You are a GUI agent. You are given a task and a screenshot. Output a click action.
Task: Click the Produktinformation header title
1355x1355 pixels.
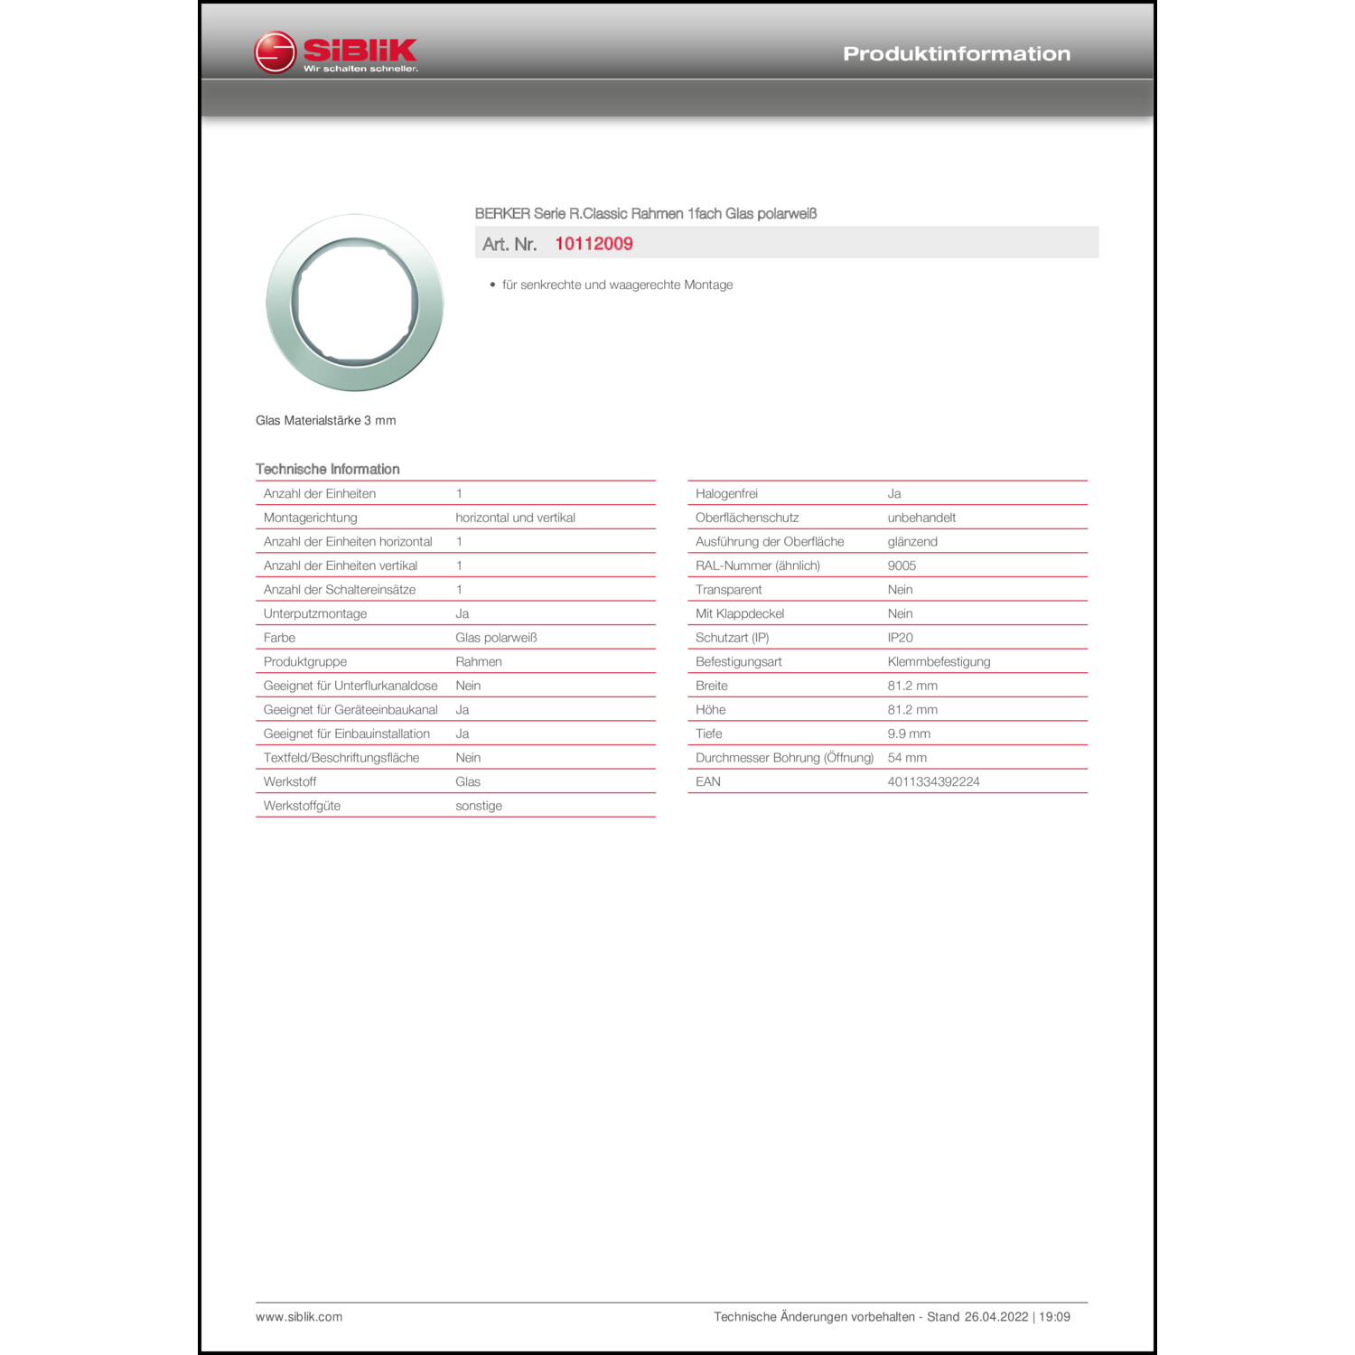pos(957,53)
